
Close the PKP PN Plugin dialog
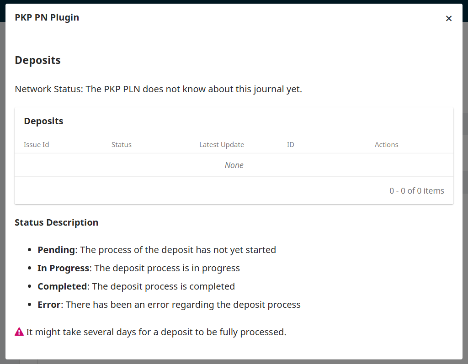[x=449, y=18]
